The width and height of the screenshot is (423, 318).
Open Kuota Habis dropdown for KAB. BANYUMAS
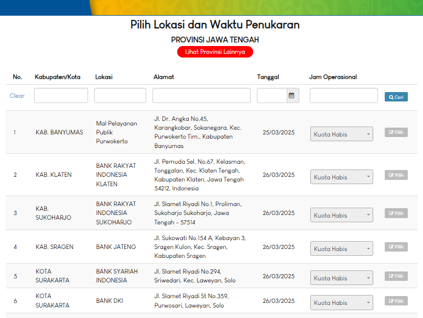coord(342,134)
